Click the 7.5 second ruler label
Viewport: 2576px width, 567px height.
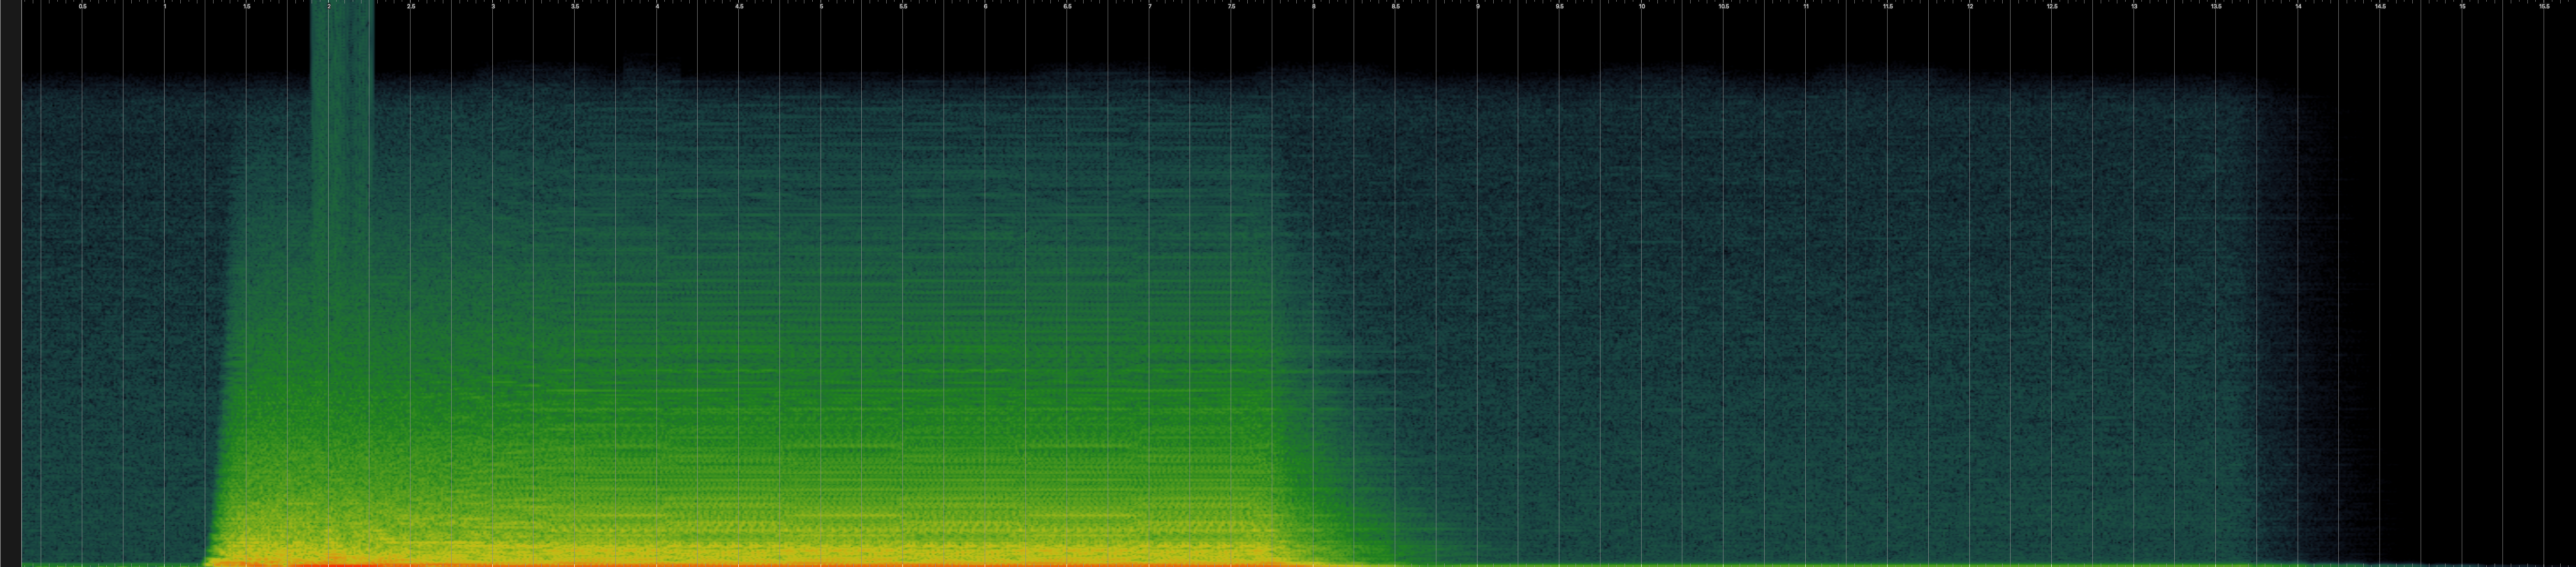pos(1231,7)
